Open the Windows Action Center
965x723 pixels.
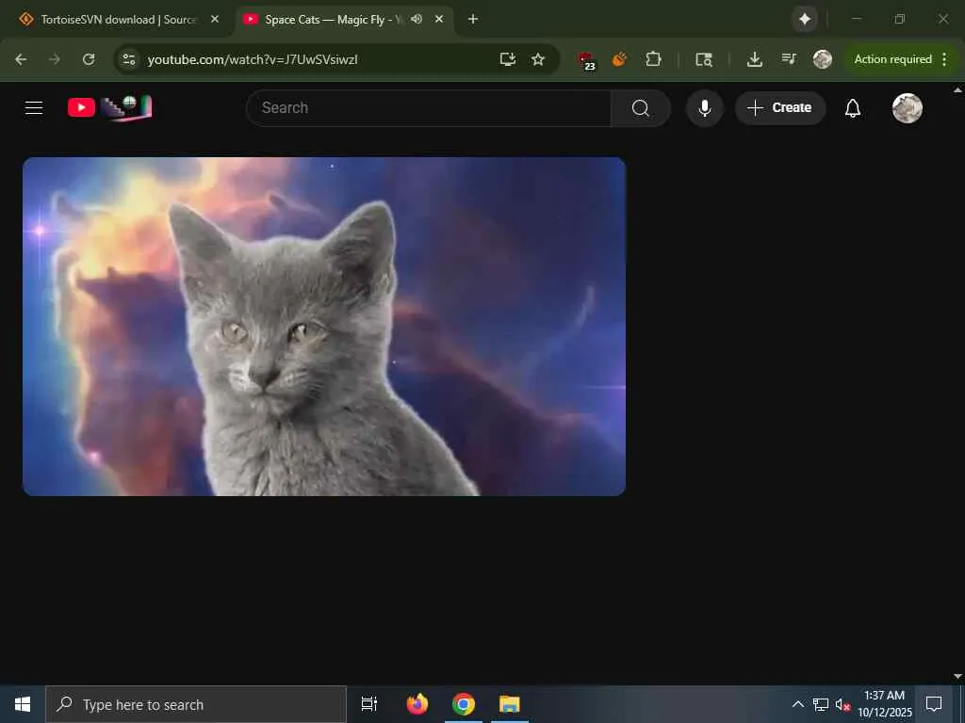point(934,704)
